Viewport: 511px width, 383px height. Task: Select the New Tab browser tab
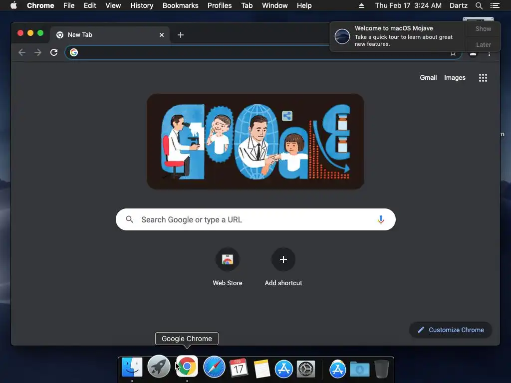pyautogui.click(x=109, y=35)
